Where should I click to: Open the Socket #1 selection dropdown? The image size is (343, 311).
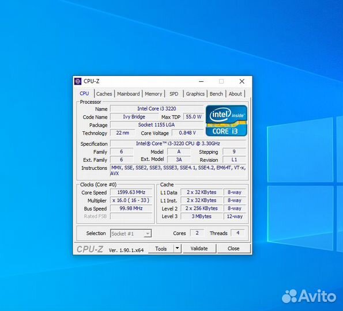point(131,233)
